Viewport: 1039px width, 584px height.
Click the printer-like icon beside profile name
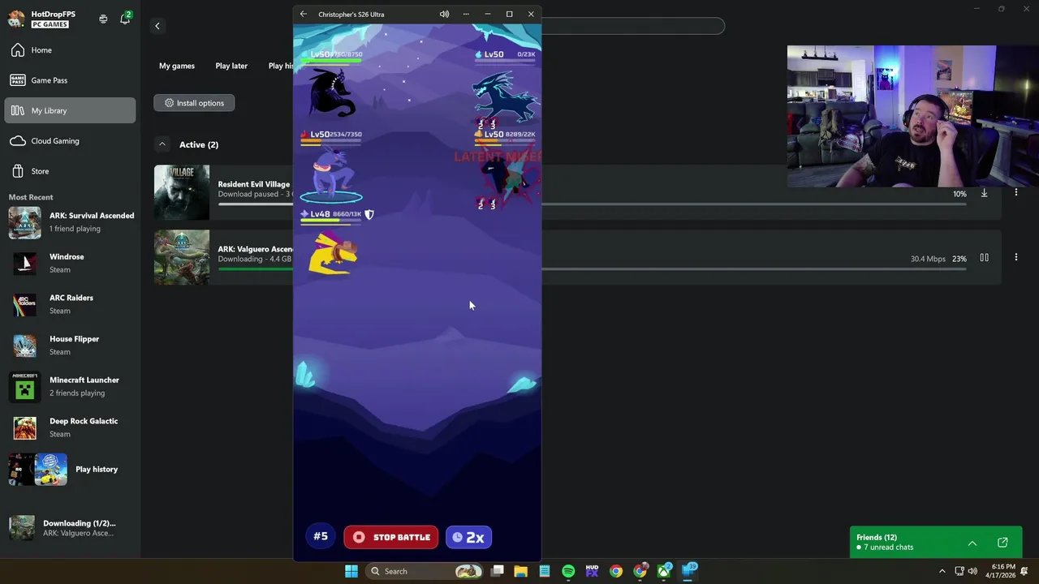click(103, 19)
